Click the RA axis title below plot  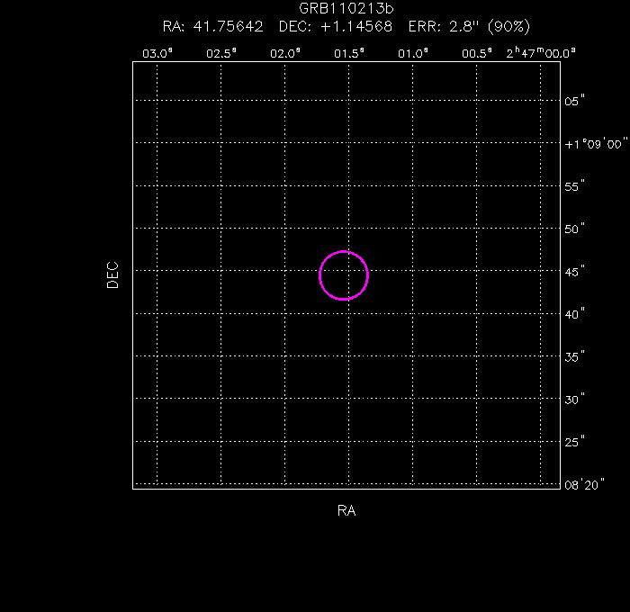[346, 511]
